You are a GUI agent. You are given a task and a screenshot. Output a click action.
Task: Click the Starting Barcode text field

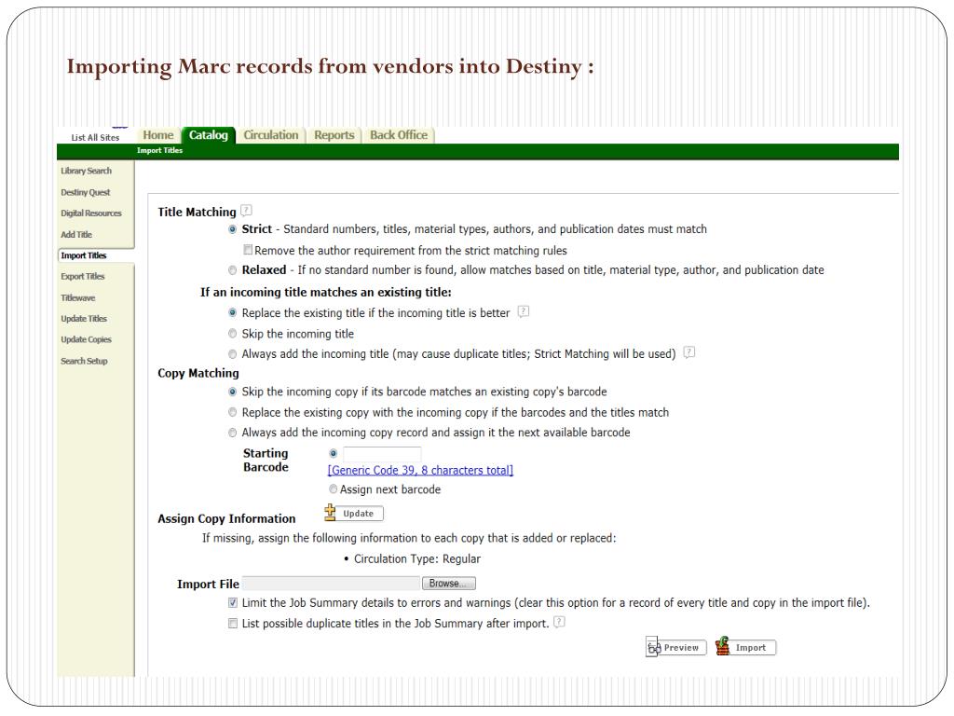click(x=381, y=454)
